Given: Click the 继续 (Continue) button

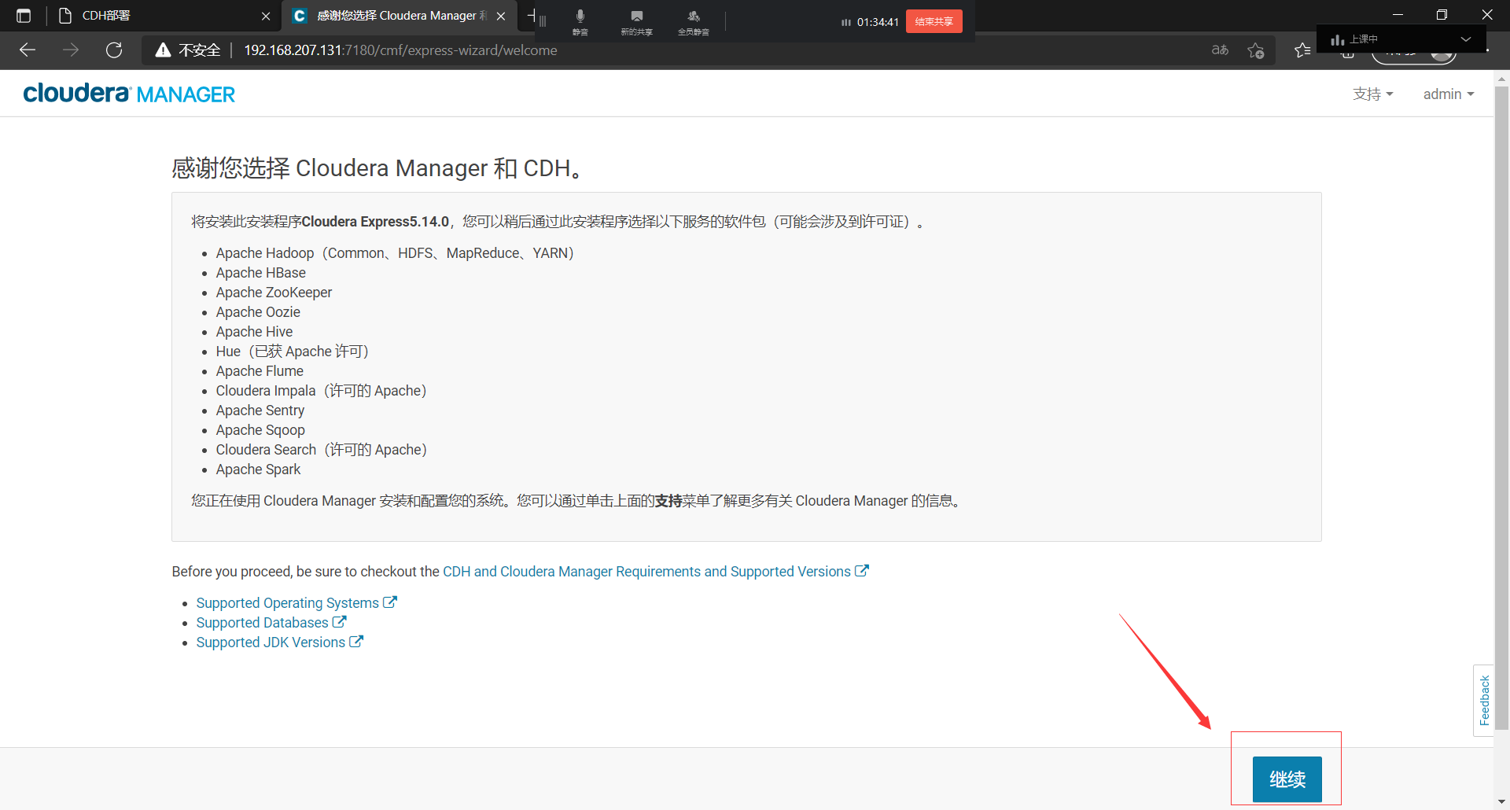Looking at the screenshot, I should click(1287, 779).
